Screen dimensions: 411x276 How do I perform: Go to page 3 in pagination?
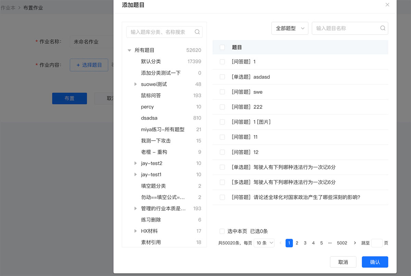(305, 243)
